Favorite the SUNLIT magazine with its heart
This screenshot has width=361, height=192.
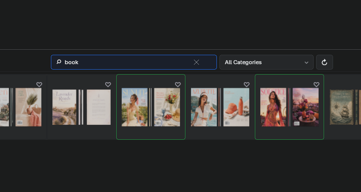178,85
